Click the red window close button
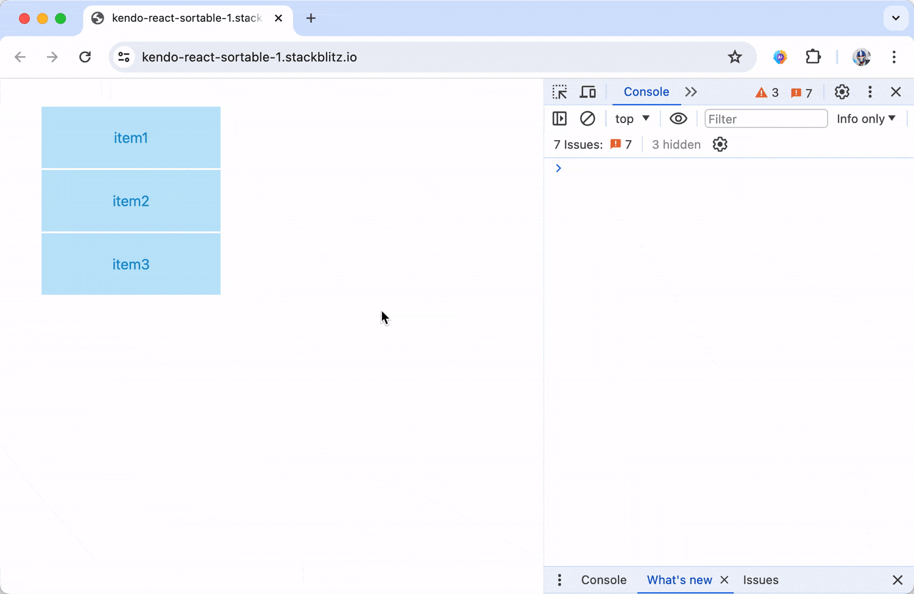Image resolution: width=914 pixels, height=594 pixels. click(x=24, y=18)
